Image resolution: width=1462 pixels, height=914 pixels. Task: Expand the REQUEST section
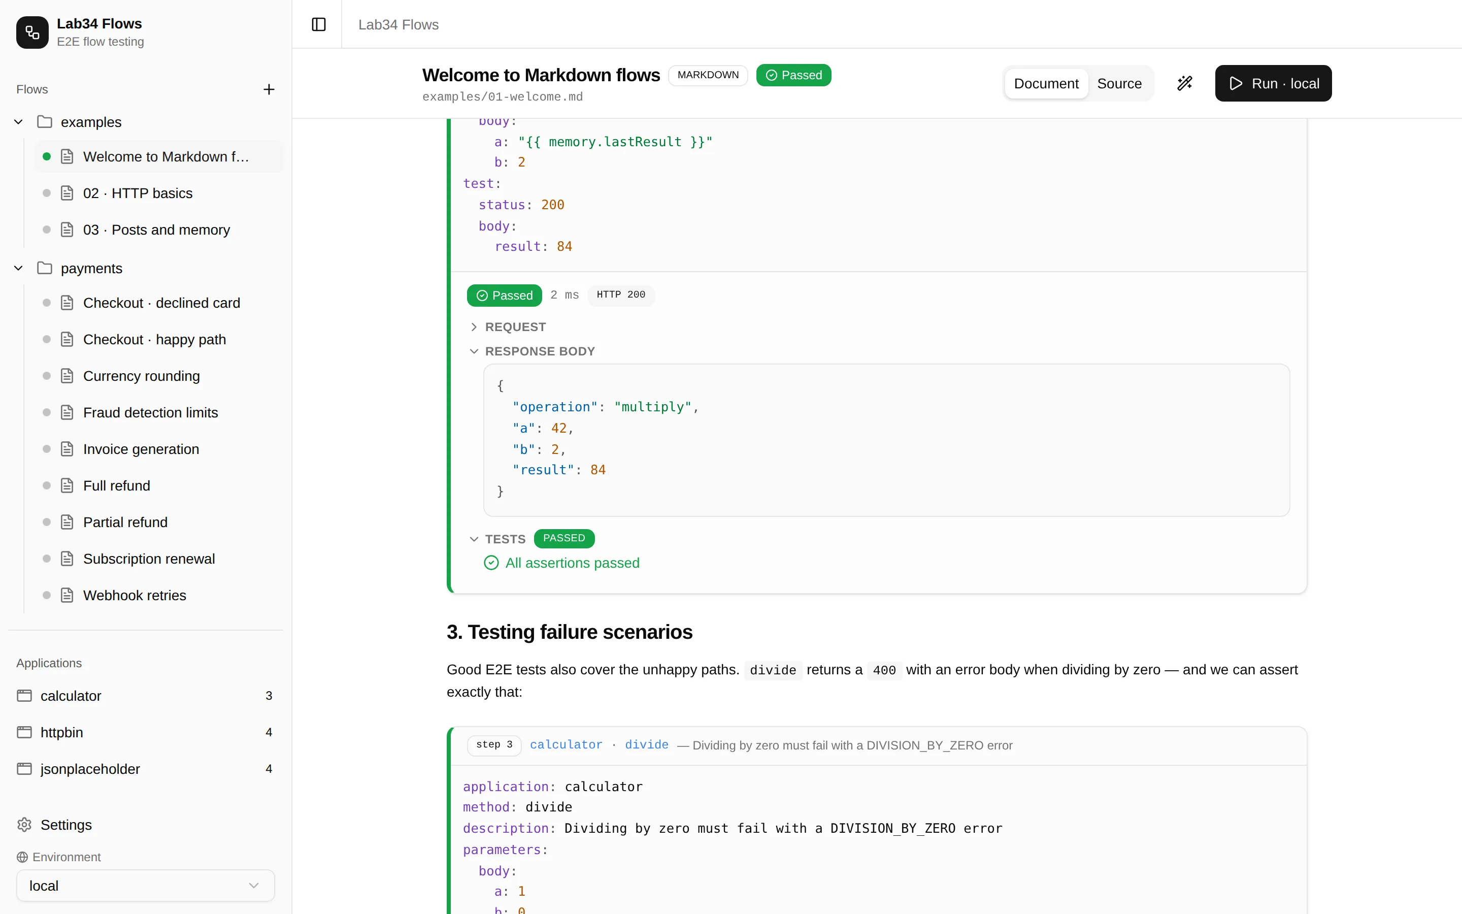[x=508, y=327]
